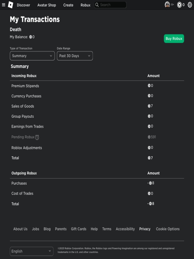Expand the English language selector
The height and width of the screenshot is (259, 194).
(32, 251)
